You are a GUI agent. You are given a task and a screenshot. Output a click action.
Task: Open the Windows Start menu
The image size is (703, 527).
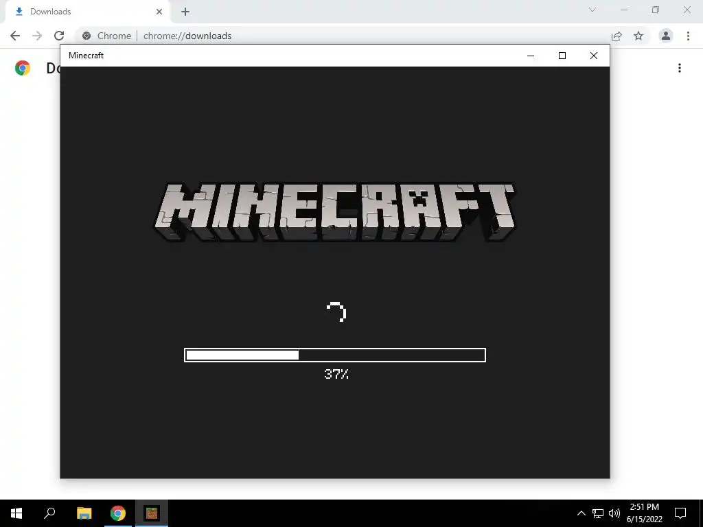(16, 513)
